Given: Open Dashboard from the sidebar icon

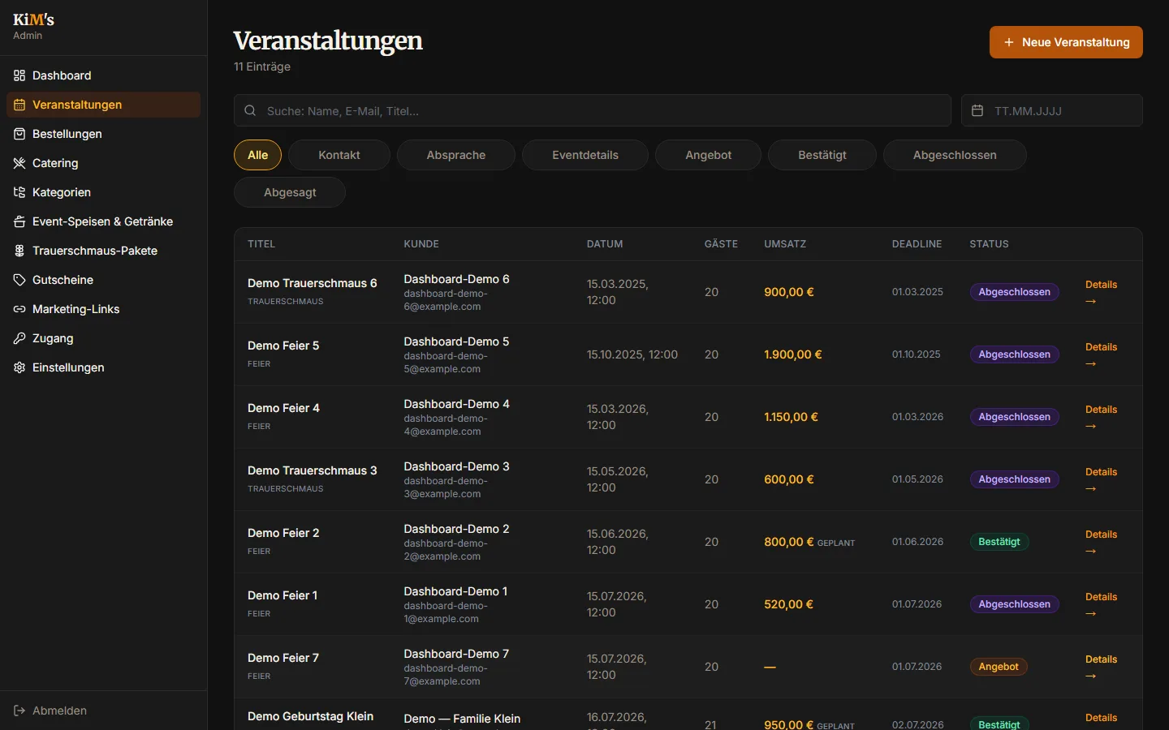Looking at the screenshot, I should click(19, 75).
